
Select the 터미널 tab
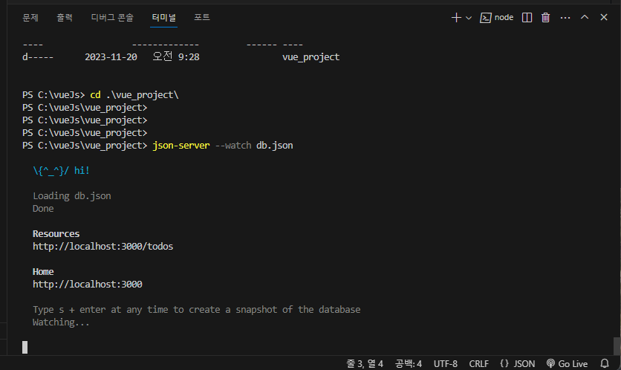click(163, 17)
